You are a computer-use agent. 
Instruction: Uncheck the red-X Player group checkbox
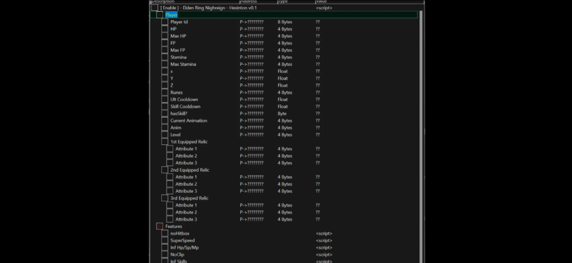(x=160, y=15)
